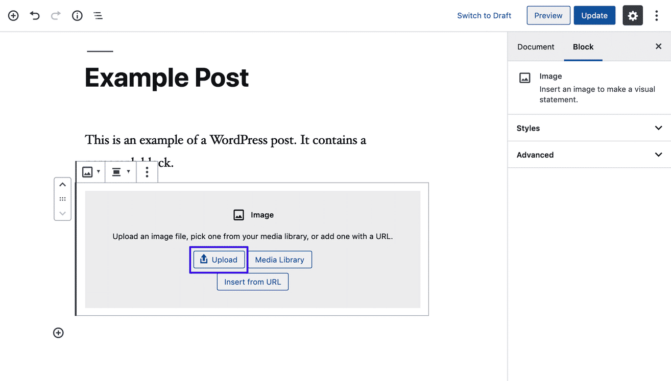The height and width of the screenshot is (381, 671).
Task: Select the Block tab
Action: pyautogui.click(x=583, y=46)
